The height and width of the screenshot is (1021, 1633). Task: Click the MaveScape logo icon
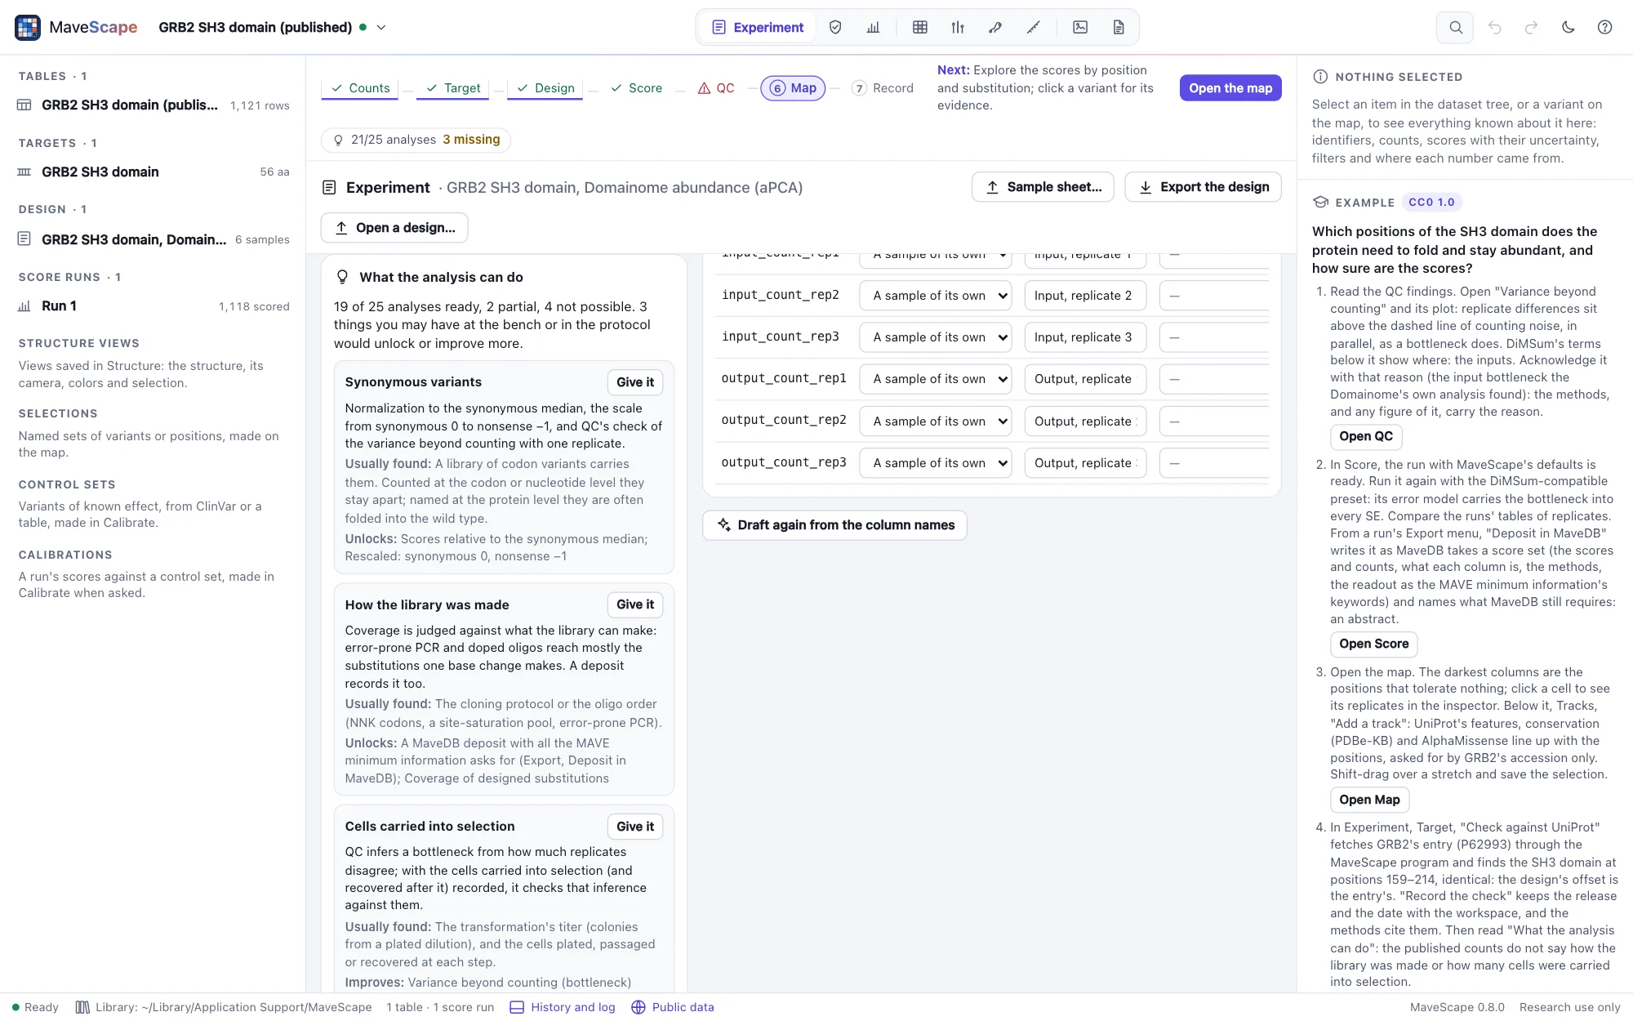[28, 27]
